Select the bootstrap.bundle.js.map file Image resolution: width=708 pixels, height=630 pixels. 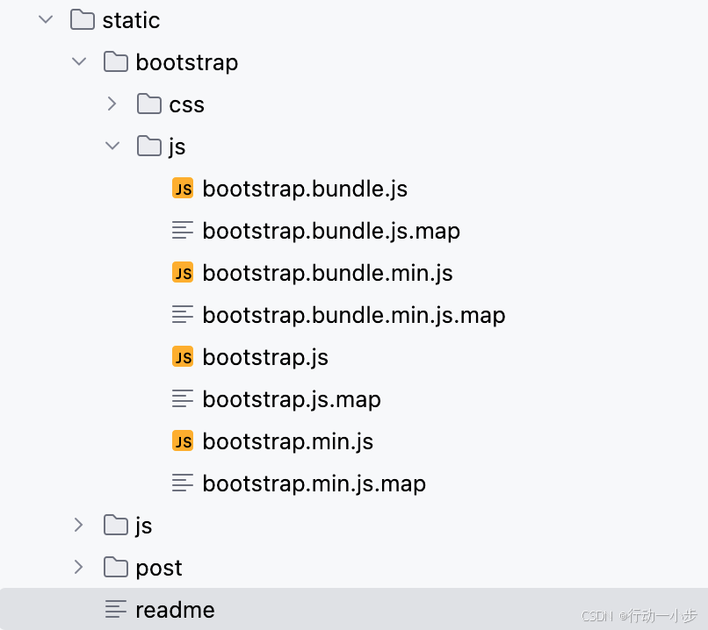click(x=331, y=230)
